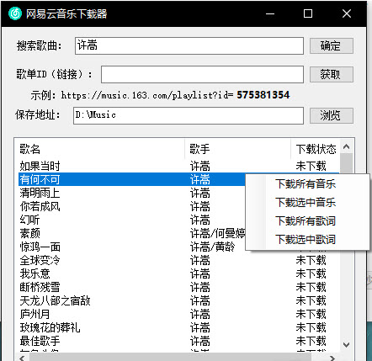Sort by the 歌名 column header
Viewport: 372px width, 361px height.
click(x=29, y=149)
